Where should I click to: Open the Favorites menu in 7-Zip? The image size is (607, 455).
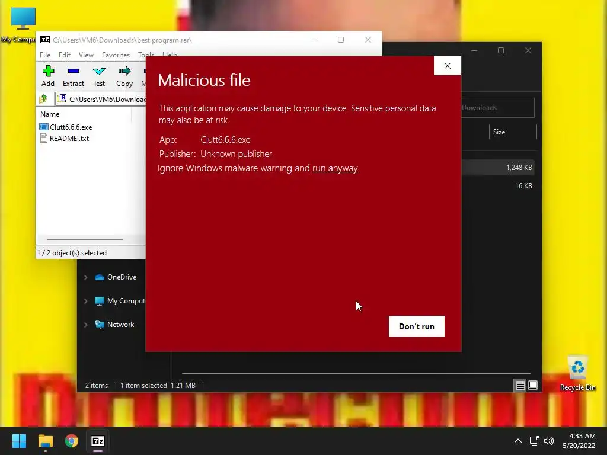point(116,55)
